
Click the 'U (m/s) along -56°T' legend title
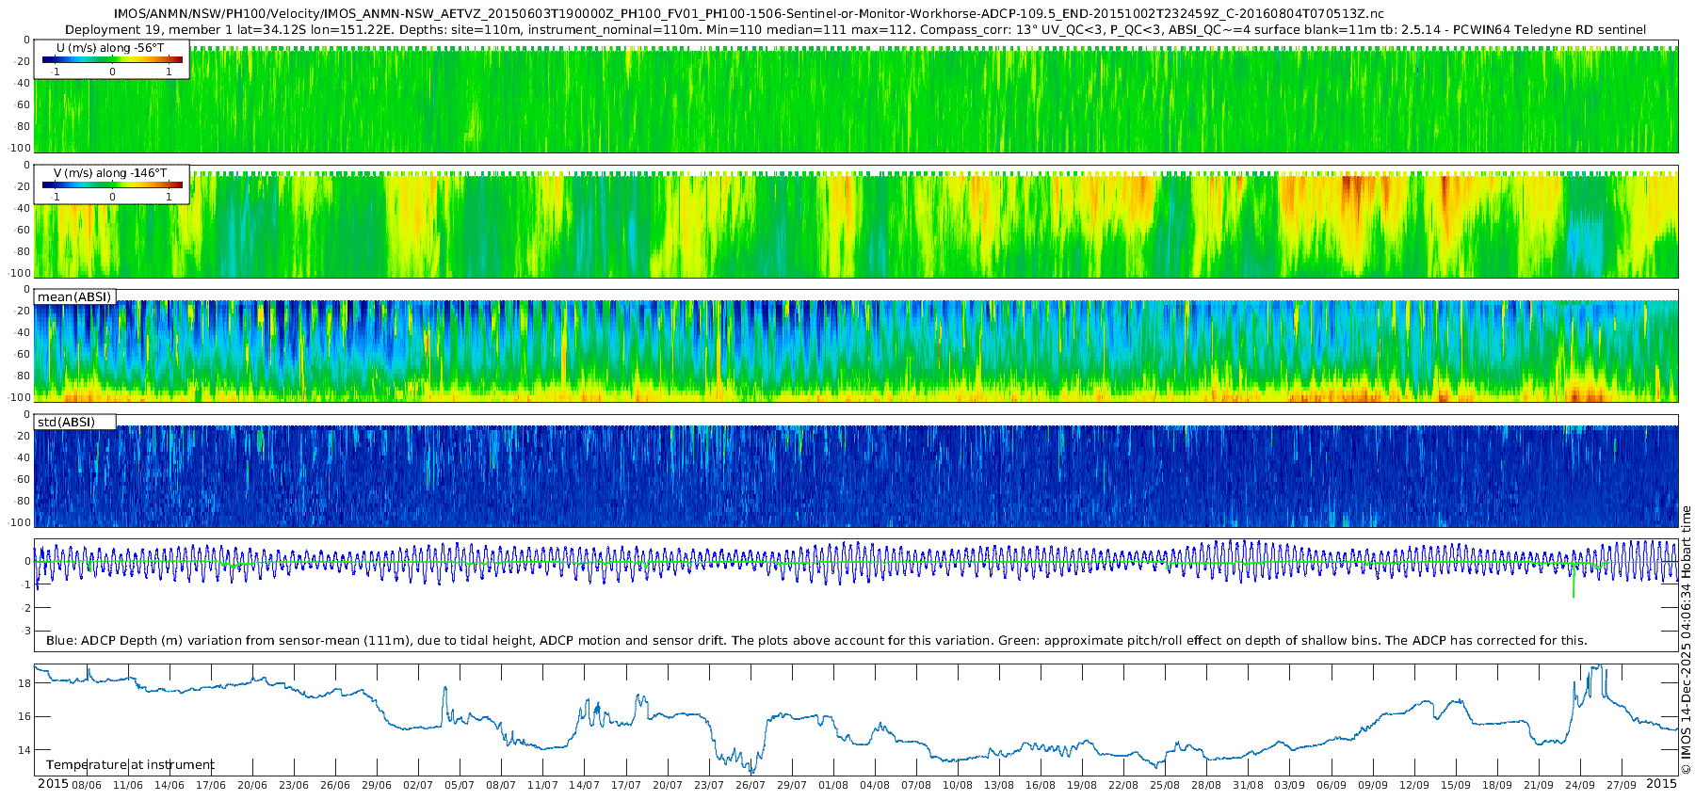click(112, 48)
